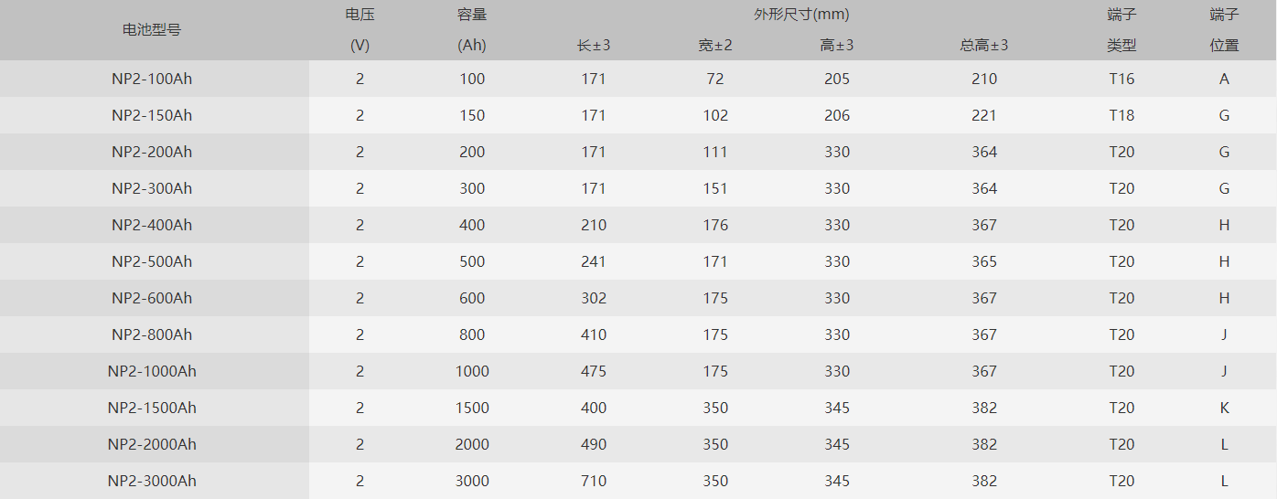This screenshot has width=1277, height=499.
Task: Select the NP2-1000Ah row label
Action: [x=152, y=371]
